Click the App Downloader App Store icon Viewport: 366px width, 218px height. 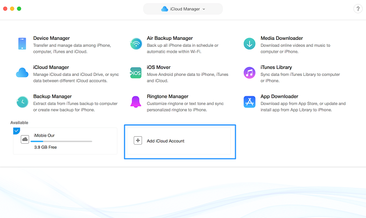tap(250, 102)
